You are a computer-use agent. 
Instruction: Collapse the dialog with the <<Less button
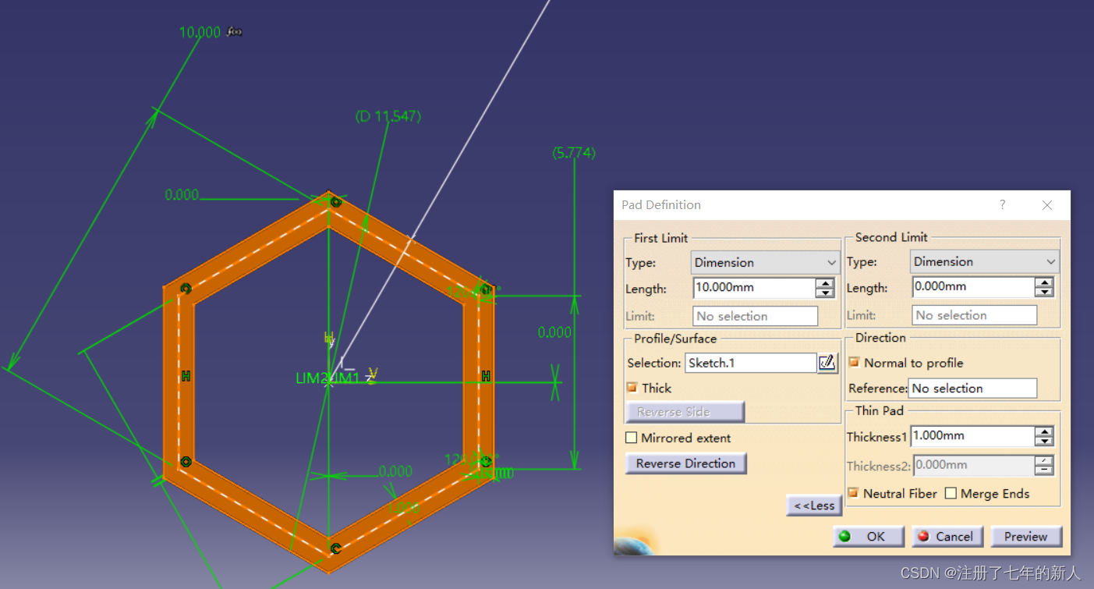pyautogui.click(x=814, y=506)
